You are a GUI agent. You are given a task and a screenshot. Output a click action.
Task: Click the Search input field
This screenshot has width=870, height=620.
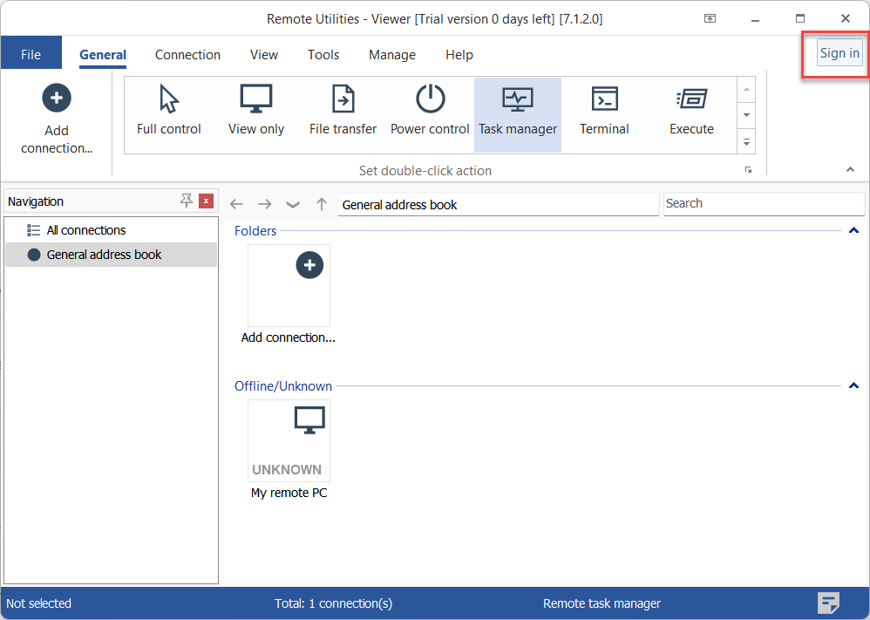763,203
